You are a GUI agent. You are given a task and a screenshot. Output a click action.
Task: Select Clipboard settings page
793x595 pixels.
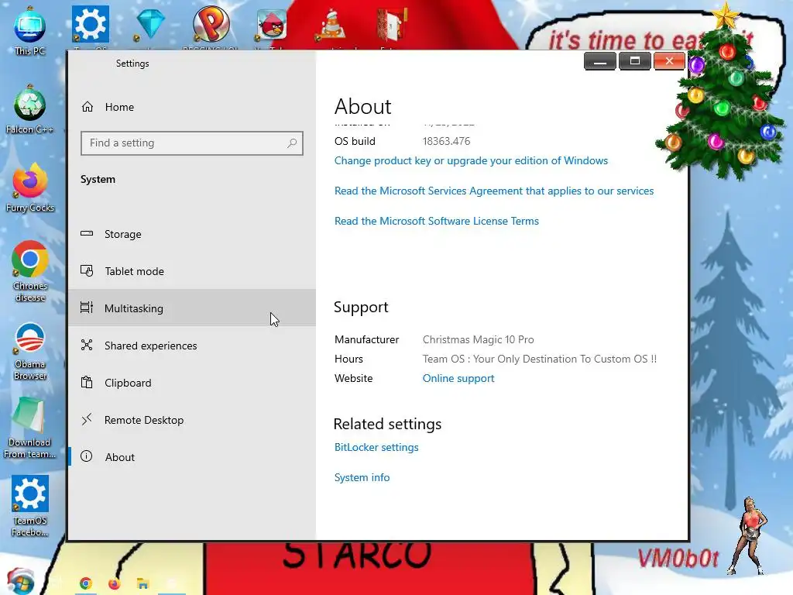click(192, 382)
